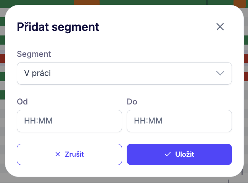Click the "Přidat segment" dialog heading
Viewport: 248px width, 183px height.
tap(58, 27)
